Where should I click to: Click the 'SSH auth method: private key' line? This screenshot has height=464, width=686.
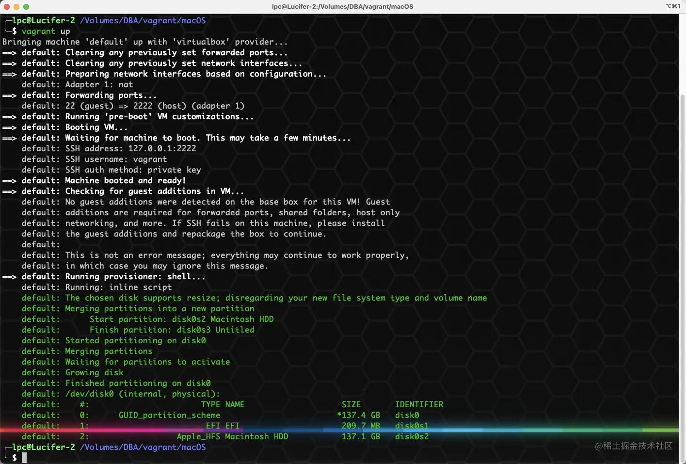tap(111, 170)
